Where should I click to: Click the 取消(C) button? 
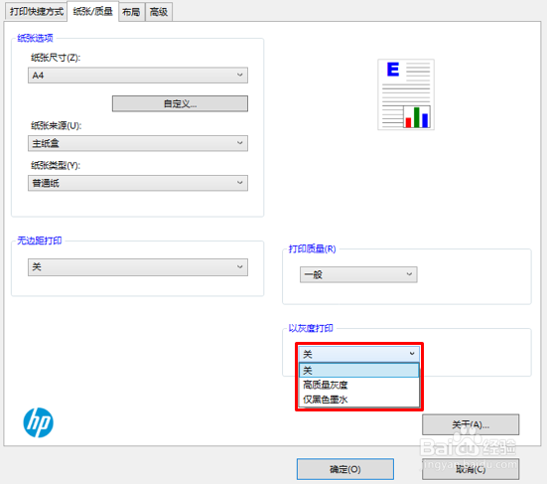click(471, 469)
